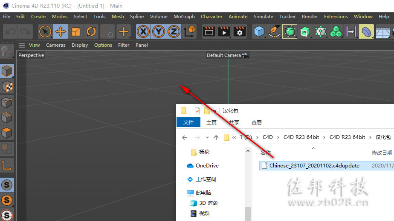This screenshot has width=394, height=221.
Task: Click the Cube primitive icon
Action: 259,31
